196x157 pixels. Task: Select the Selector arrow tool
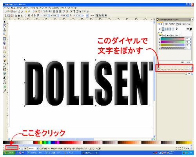coord(4,22)
